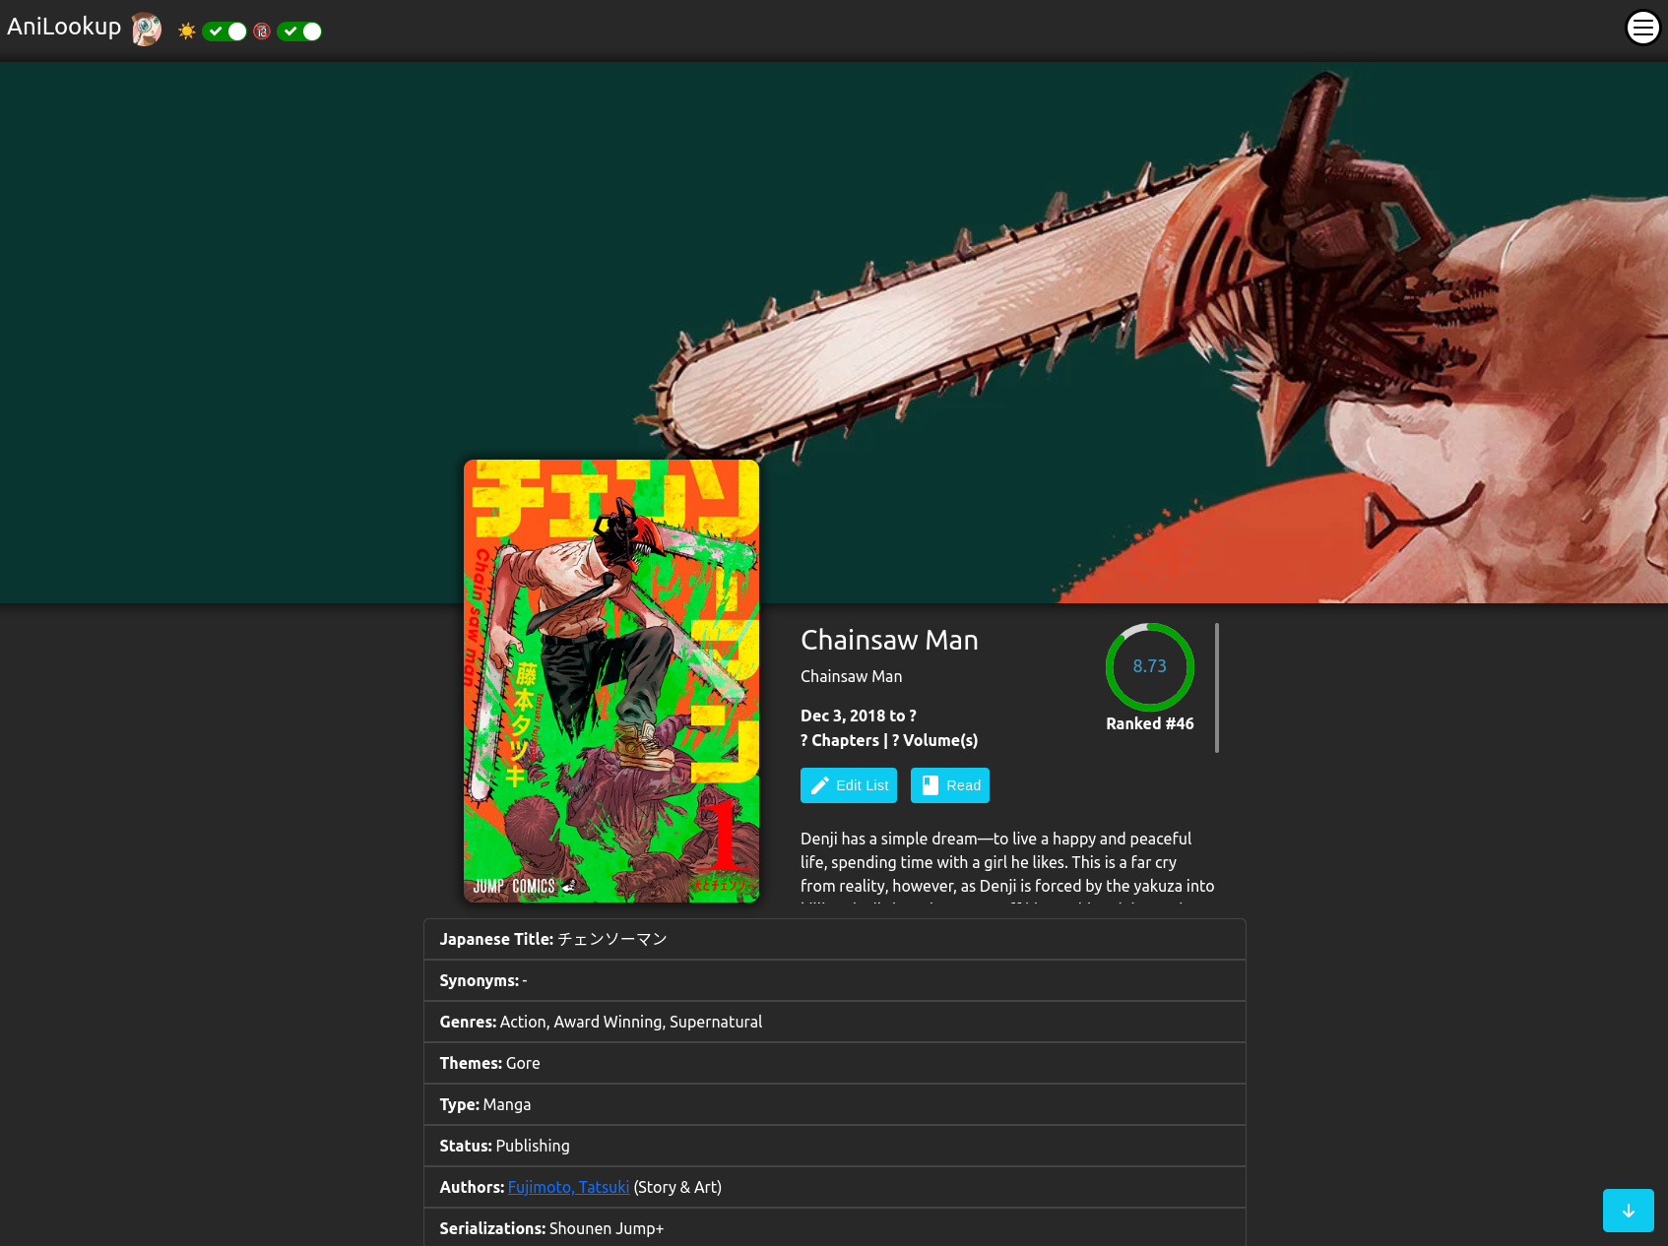The width and height of the screenshot is (1668, 1246).
Task: Click the "Themes: Gore" row
Action: pos(835,1063)
